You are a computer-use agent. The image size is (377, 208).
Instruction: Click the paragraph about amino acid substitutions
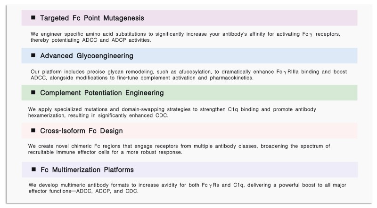coord(185,37)
